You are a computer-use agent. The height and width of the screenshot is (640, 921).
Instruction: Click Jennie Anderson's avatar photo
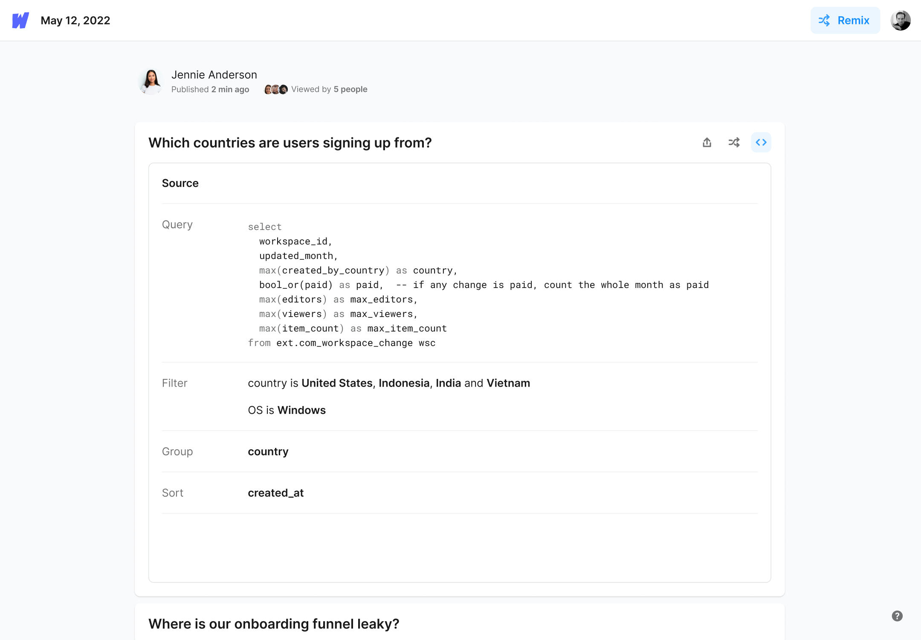(151, 81)
